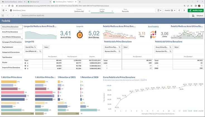Open the Fedeltà sheet selector dropdown
The height and width of the screenshot is (117, 205).
170,10
